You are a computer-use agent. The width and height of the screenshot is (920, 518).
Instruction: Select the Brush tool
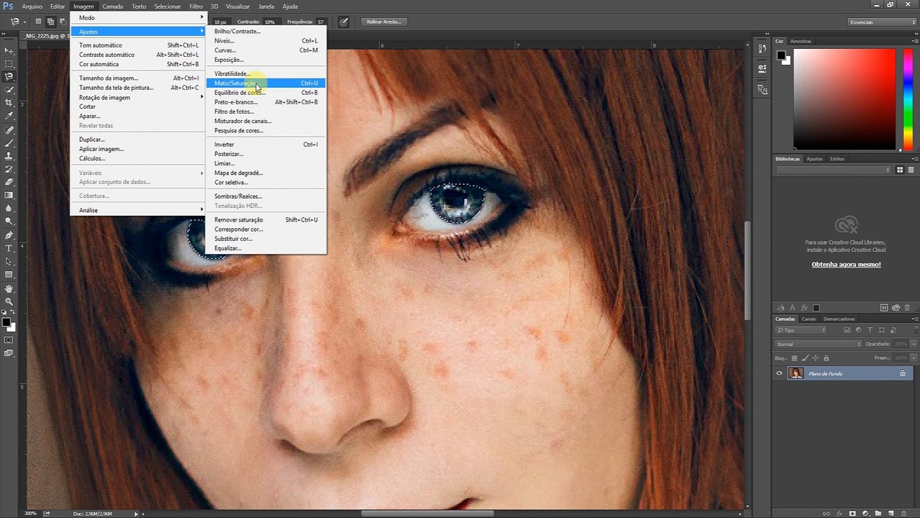click(9, 143)
